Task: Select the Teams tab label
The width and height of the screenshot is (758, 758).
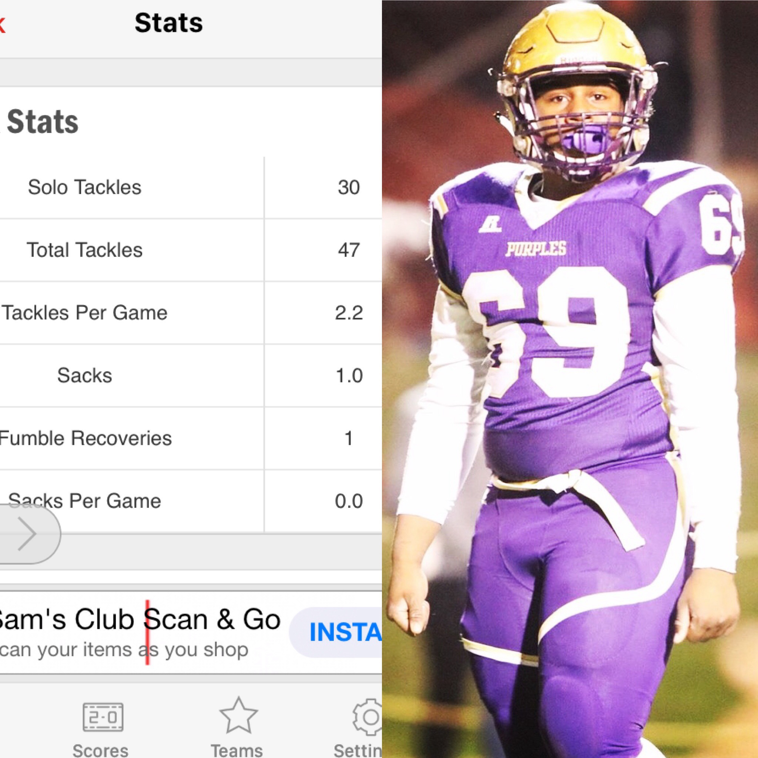Action: [237, 750]
